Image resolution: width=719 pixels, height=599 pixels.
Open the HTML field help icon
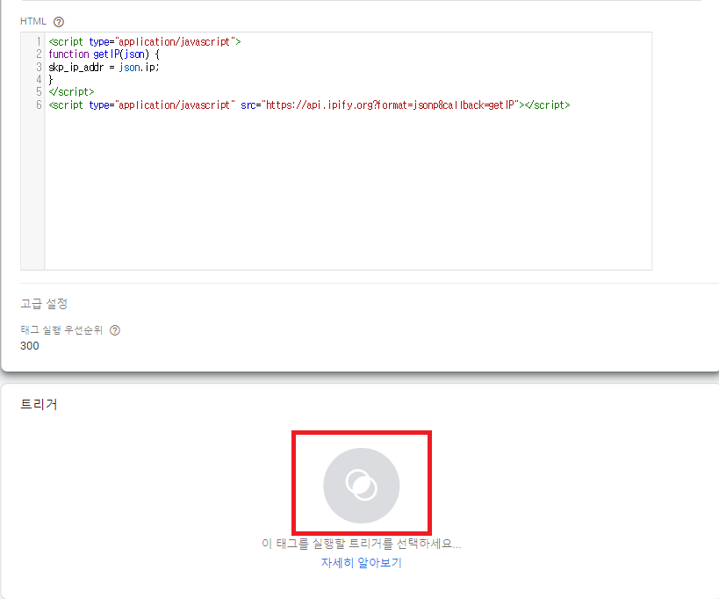click(x=59, y=22)
